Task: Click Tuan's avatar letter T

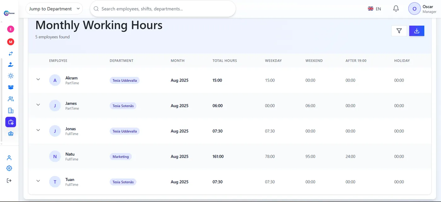Action: pyautogui.click(x=55, y=182)
